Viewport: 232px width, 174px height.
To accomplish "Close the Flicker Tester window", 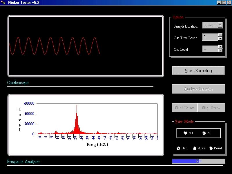I will click(229, 3).
